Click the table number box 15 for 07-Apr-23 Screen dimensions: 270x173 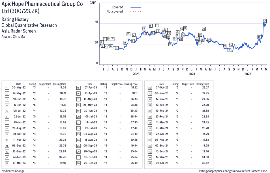78,88
